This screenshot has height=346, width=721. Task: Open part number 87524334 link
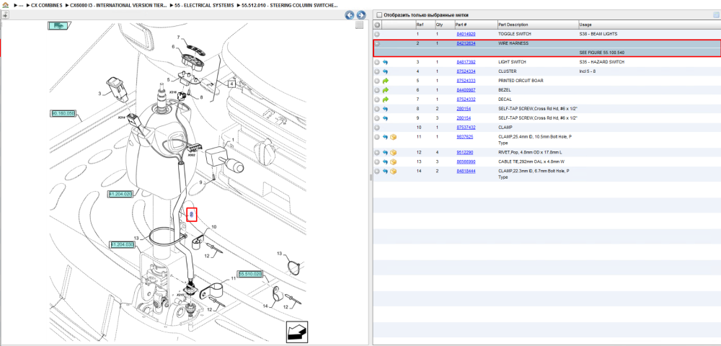pyautogui.click(x=466, y=71)
